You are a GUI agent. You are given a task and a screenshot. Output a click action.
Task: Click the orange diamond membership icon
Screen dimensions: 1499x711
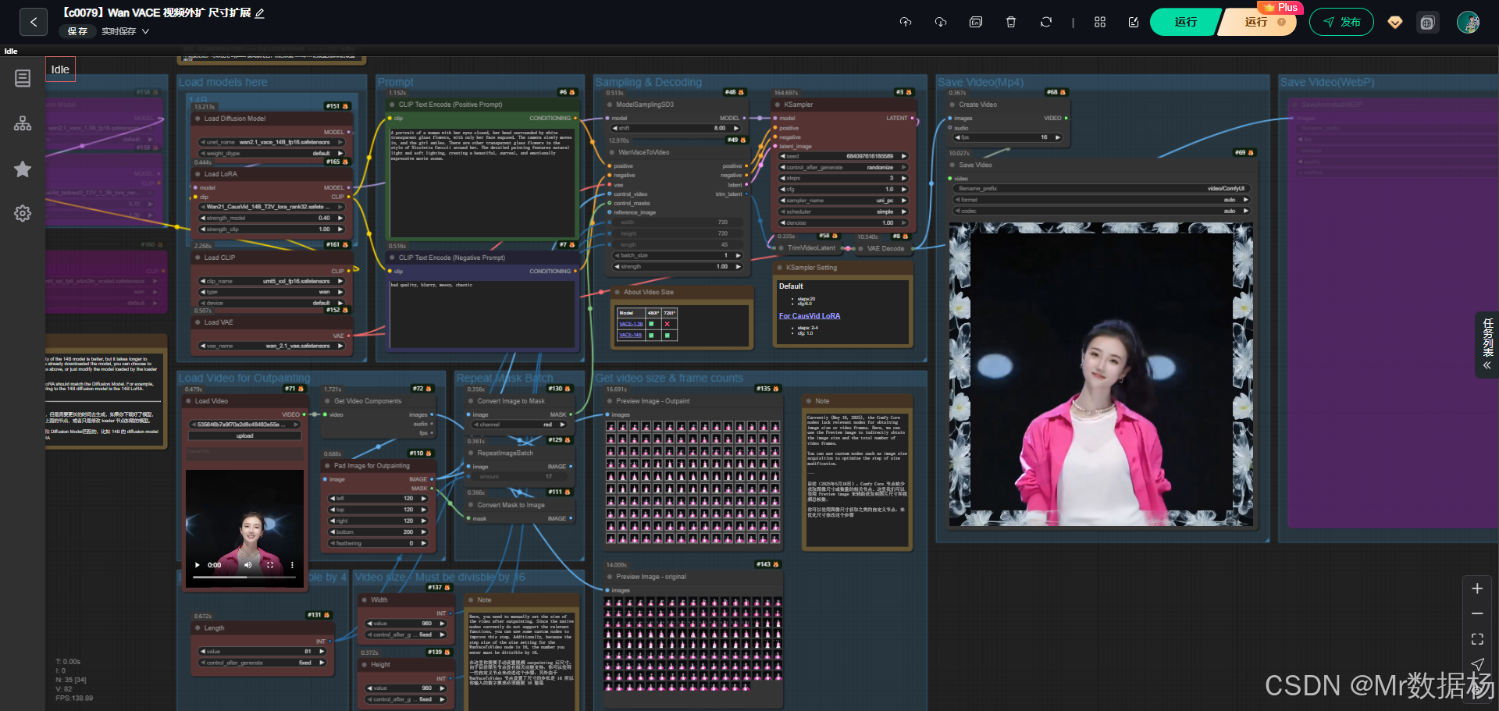(1395, 22)
